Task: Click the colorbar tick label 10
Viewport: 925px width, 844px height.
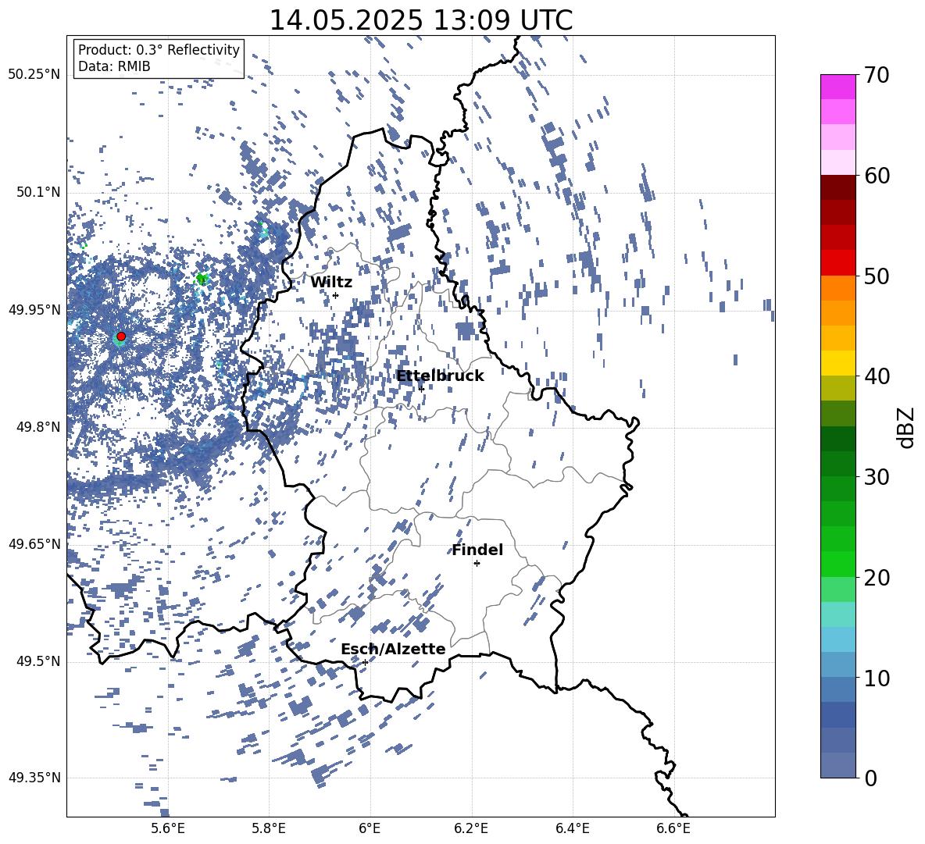Action: [877, 678]
